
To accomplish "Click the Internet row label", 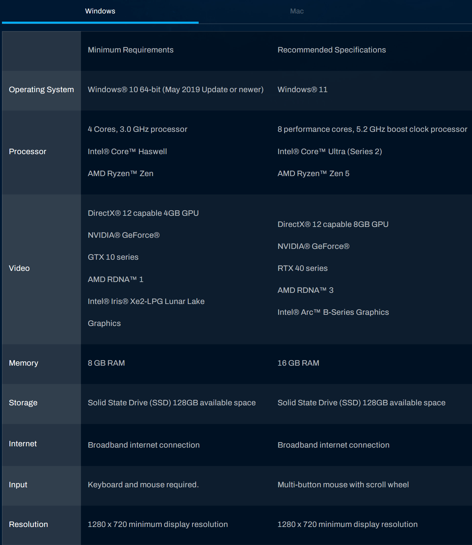I will [x=23, y=444].
